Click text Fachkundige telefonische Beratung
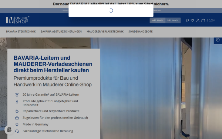 [x=48, y=131]
